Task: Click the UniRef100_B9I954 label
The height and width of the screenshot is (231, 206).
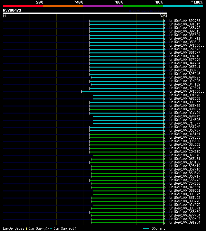Action: pyautogui.click(x=185, y=222)
